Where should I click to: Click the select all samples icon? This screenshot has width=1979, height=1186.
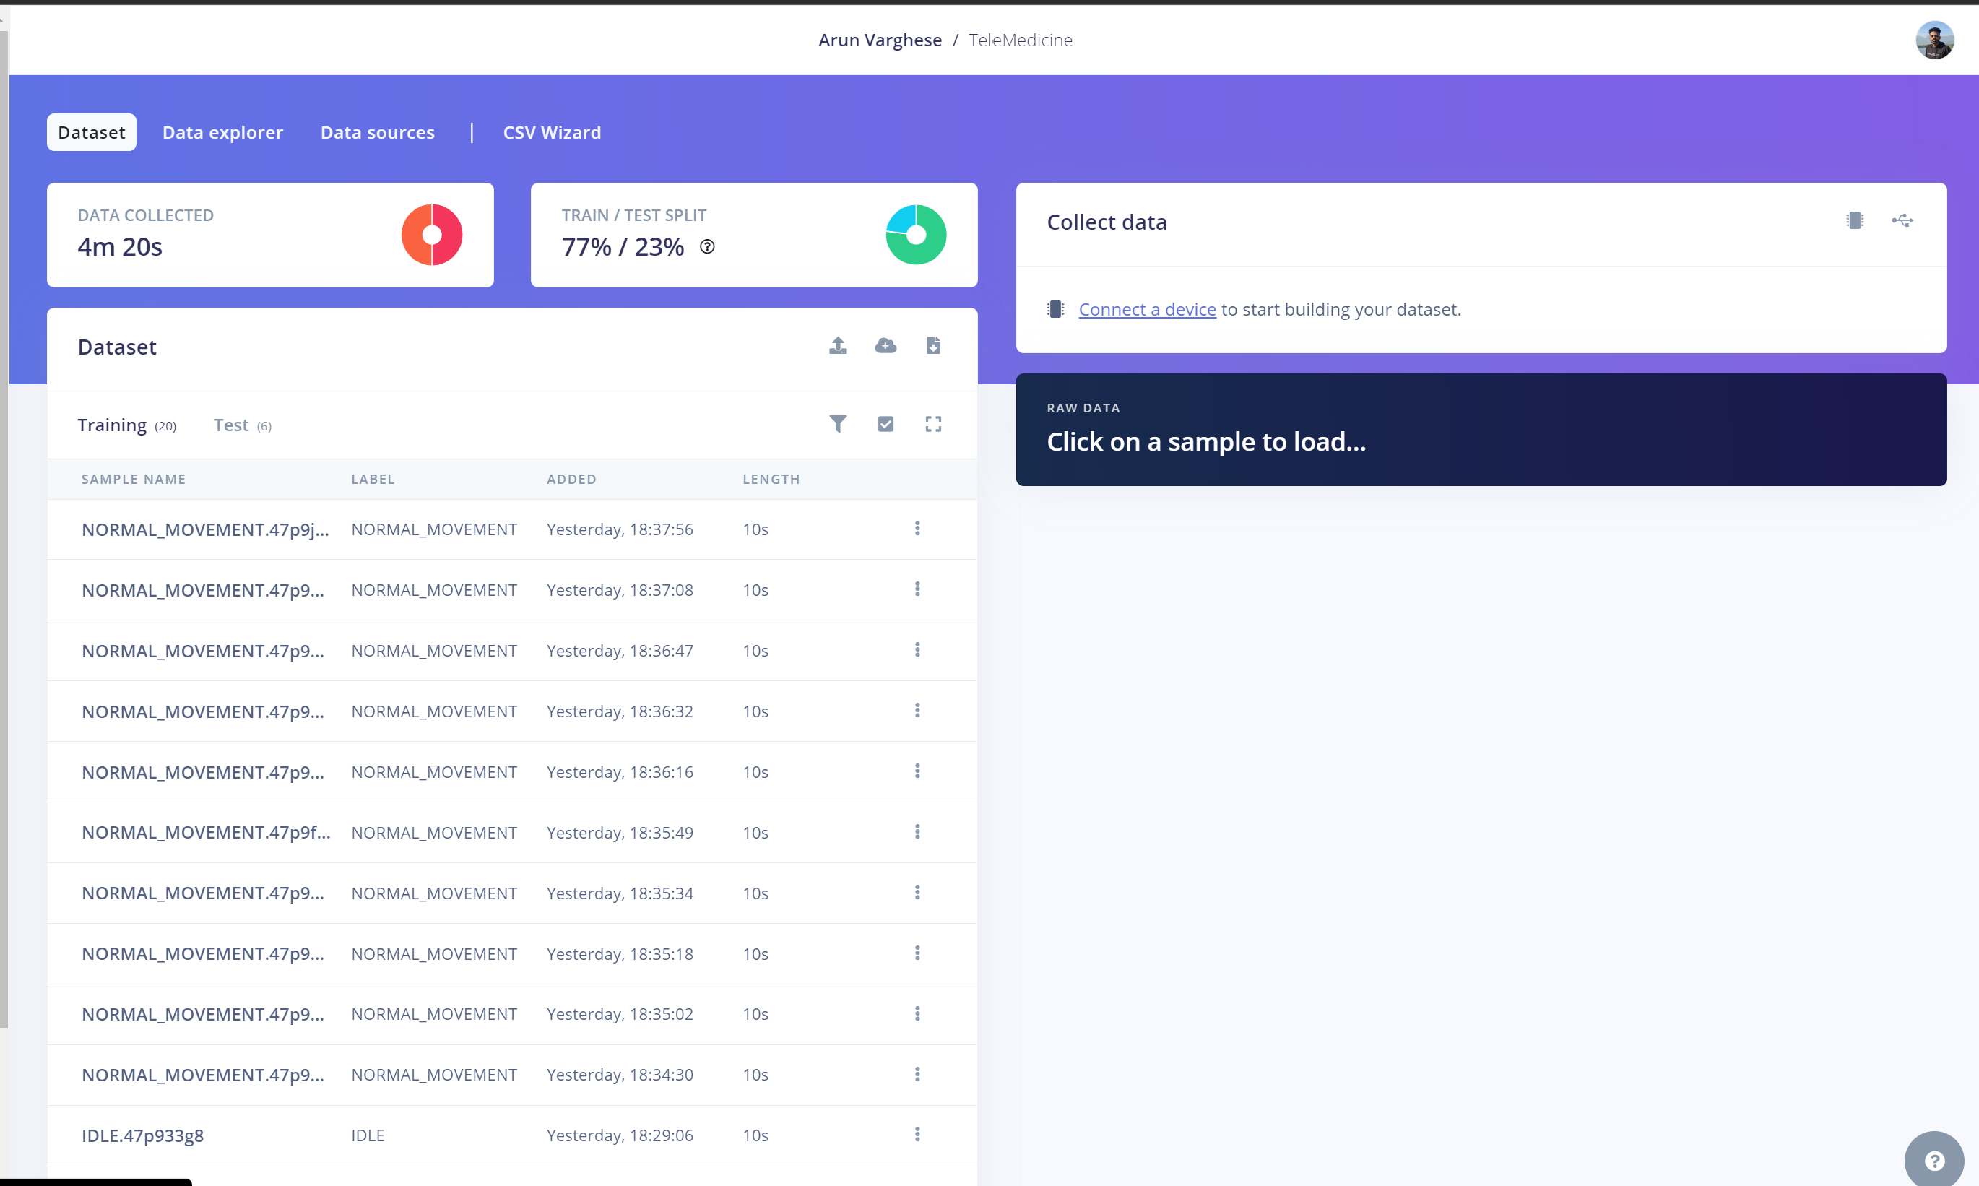(885, 423)
